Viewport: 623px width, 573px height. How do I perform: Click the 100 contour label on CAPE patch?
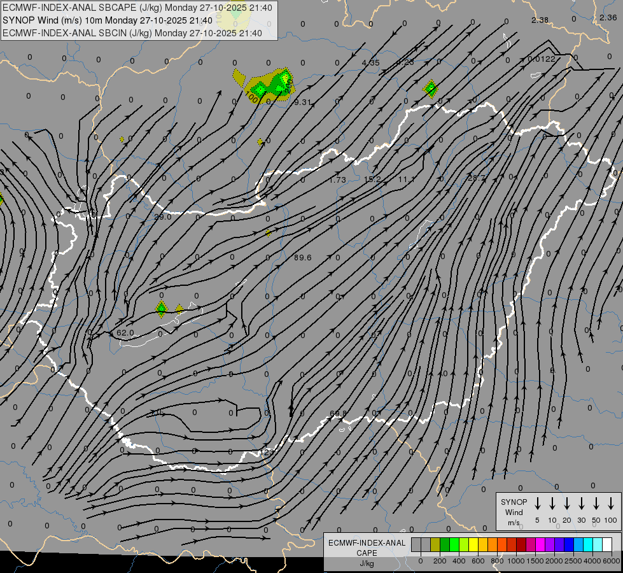pos(251,97)
